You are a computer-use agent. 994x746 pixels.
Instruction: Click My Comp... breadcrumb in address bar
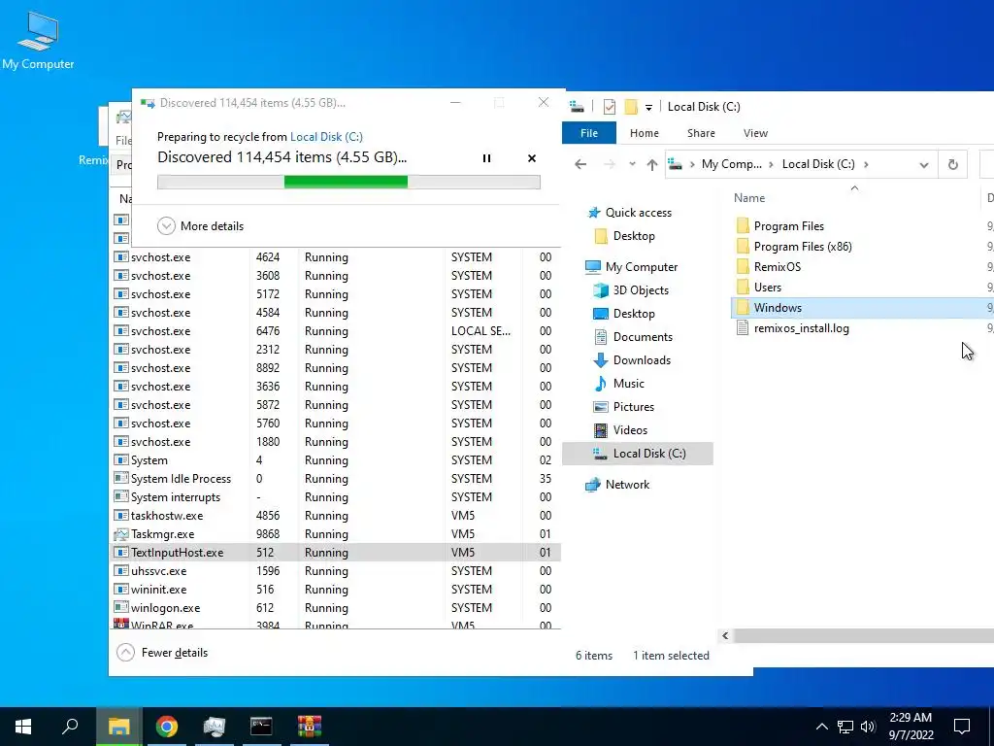[731, 164]
